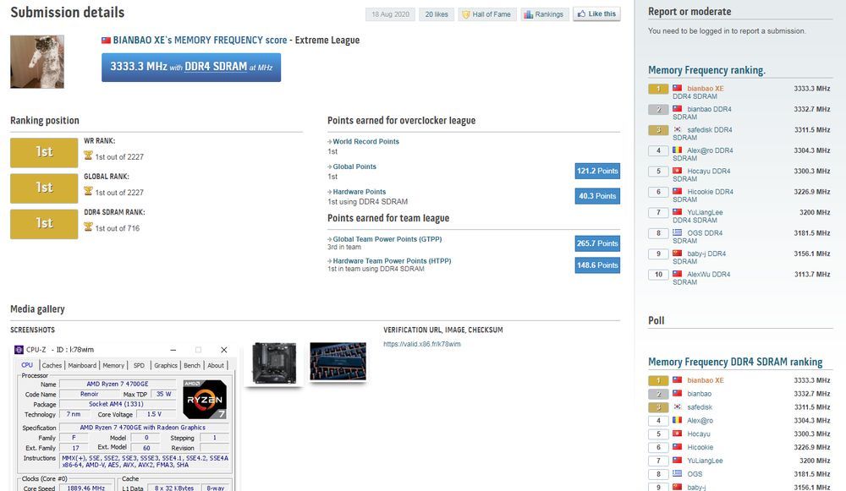Screen dimensions: 846x491
Task: Open OGS DDR4 link in Memory Frequency ranking
Action: coord(705,233)
